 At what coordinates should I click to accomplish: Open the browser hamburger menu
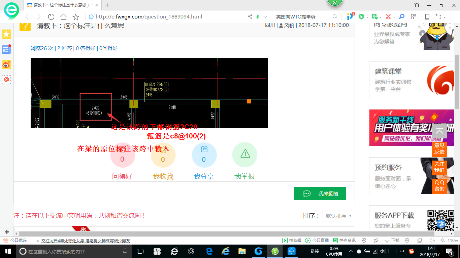tap(453, 17)
